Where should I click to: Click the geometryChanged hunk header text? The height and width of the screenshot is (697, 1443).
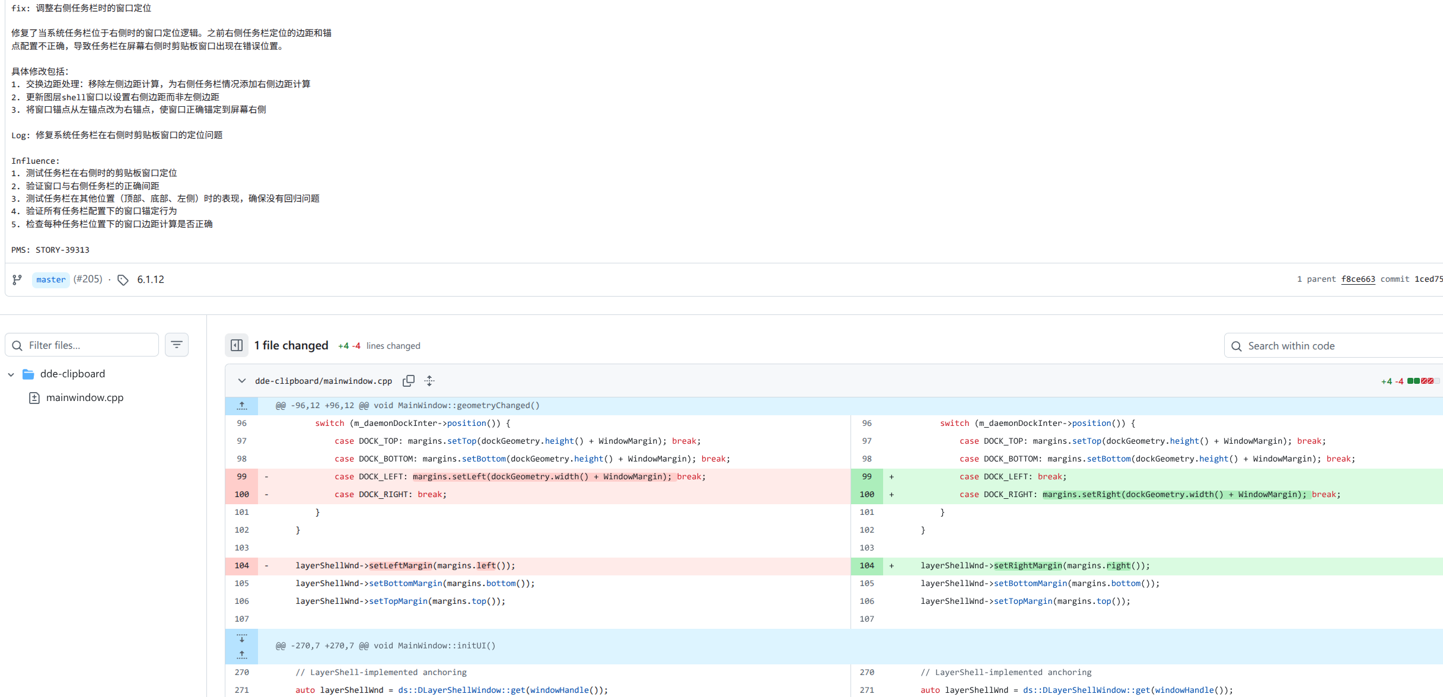pyautogui.click(x=407, y=406)
